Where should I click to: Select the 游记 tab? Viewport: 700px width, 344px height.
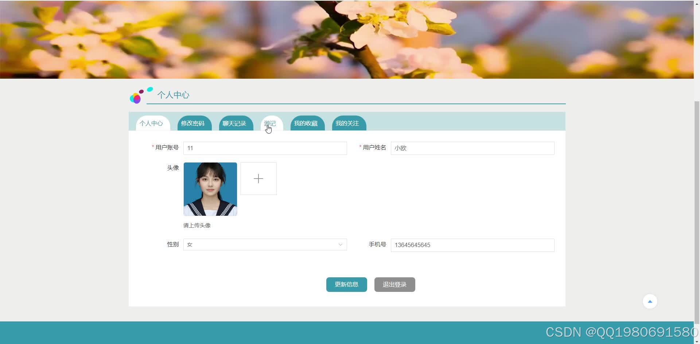272,123
